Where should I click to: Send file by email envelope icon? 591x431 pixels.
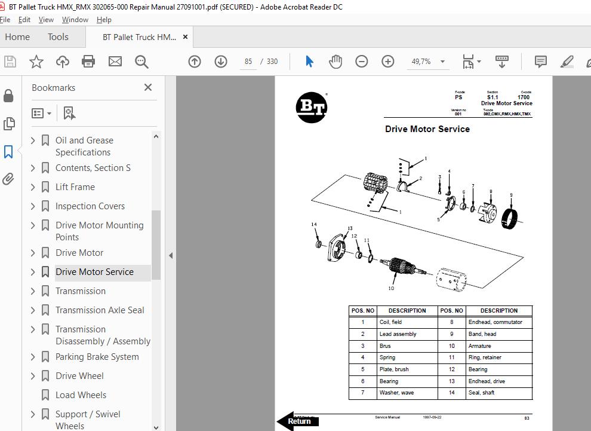115,62
